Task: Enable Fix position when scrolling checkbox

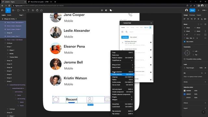Action: 185,59
